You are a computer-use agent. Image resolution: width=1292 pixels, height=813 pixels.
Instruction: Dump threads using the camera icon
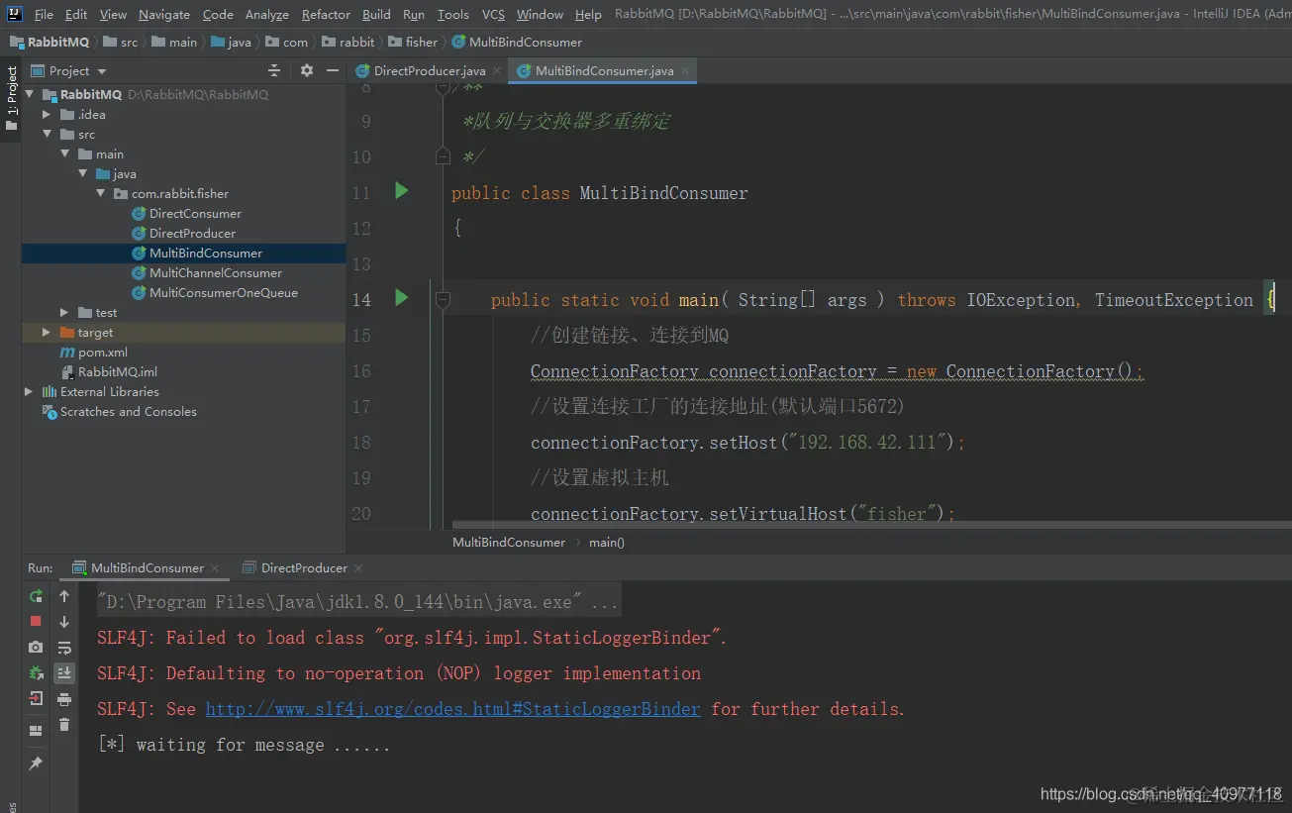tap(36, 647)
